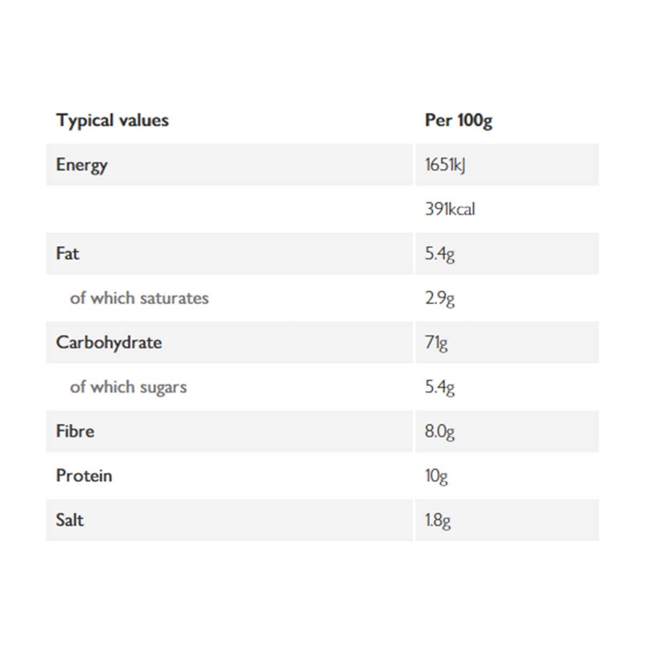
Task: Click the Energy row label
Action: (82, 165)
